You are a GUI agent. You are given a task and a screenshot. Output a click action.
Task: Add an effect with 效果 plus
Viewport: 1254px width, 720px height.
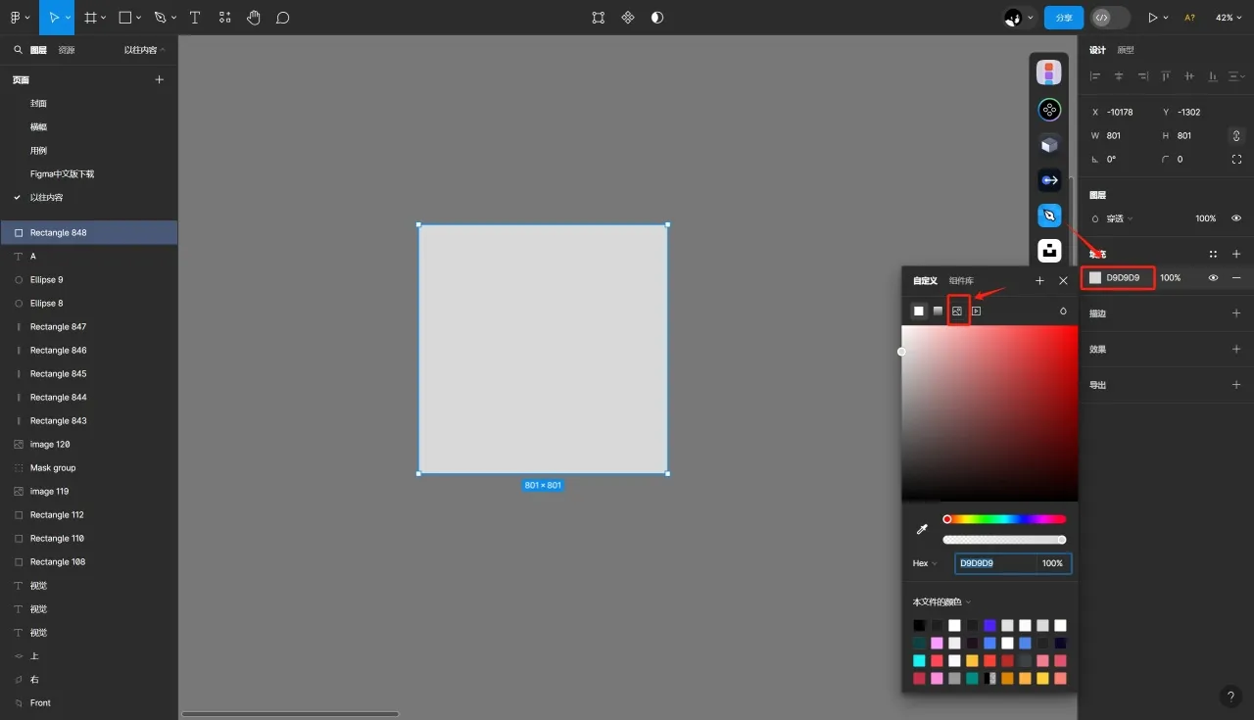point(1236,349)
